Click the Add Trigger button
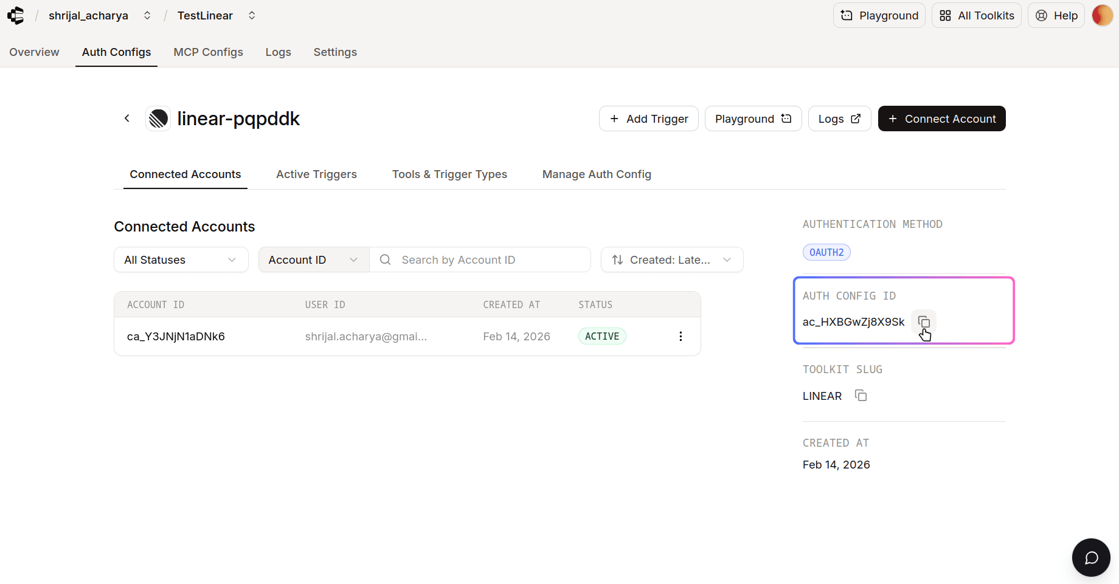The image size is (1119, 584). pos(648,119)
